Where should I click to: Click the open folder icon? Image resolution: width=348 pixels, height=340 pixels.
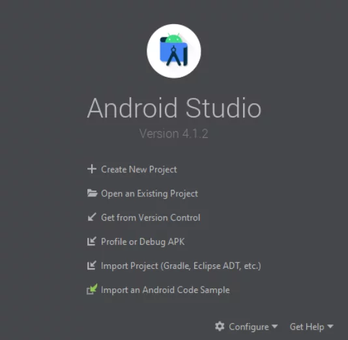click(x=92, y=193)
